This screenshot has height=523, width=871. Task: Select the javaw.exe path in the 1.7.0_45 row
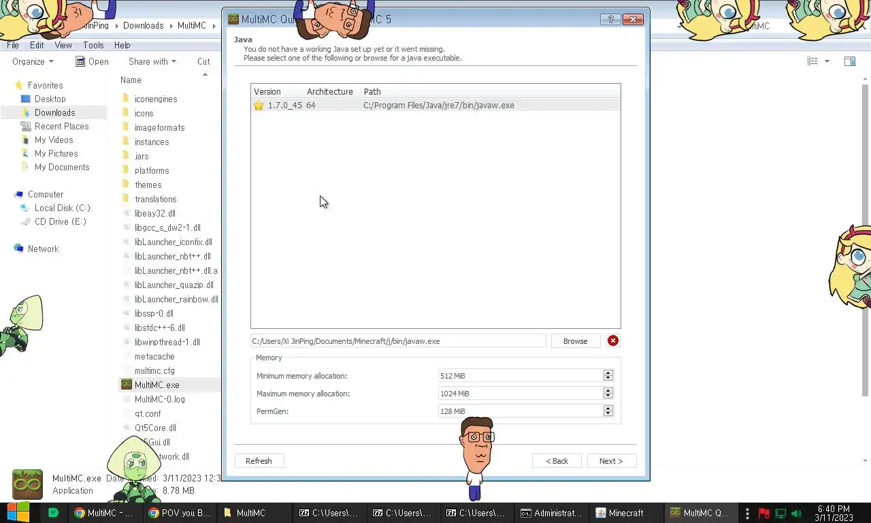[x=438, y=106]
